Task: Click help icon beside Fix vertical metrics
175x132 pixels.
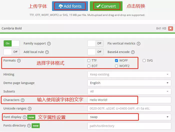Action: coord(138,44)
